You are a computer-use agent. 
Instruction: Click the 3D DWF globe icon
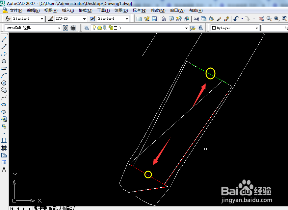187,18
